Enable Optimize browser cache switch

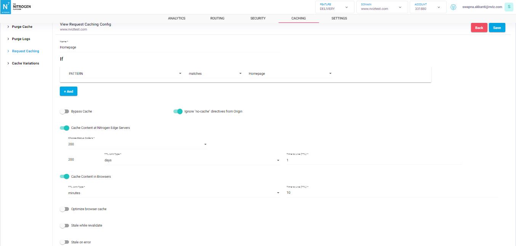pyautogui.click(x=64, y=209)
